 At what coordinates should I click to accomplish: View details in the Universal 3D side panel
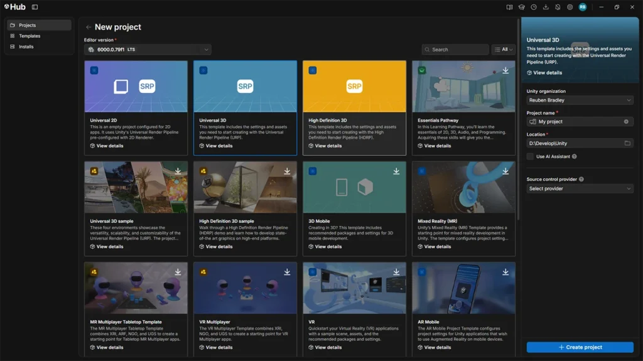coord(544,73)
